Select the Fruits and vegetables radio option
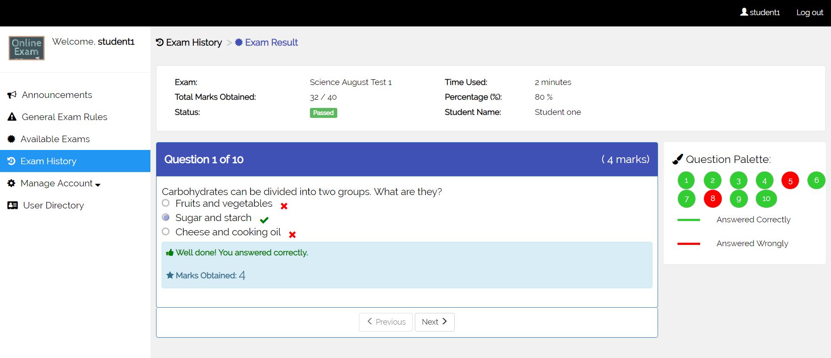Image resolution: width=831 pixels, height=358 pixels. coord(166,203)
